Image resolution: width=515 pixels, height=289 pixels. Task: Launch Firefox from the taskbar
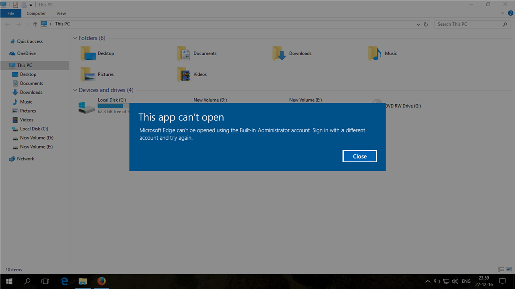(101, 281)
